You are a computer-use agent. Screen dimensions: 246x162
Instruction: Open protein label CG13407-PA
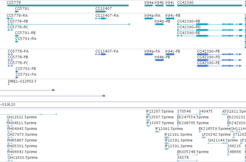coord(107,51)
